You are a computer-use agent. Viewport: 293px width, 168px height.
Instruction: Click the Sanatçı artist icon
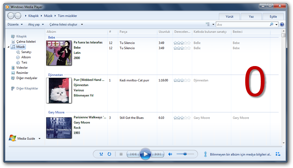[18, 52]
